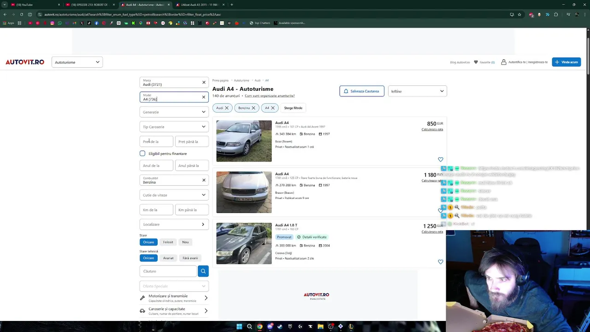
Task: Click the AUTOVIT.RO logo
Action: [x=25, y=62]
